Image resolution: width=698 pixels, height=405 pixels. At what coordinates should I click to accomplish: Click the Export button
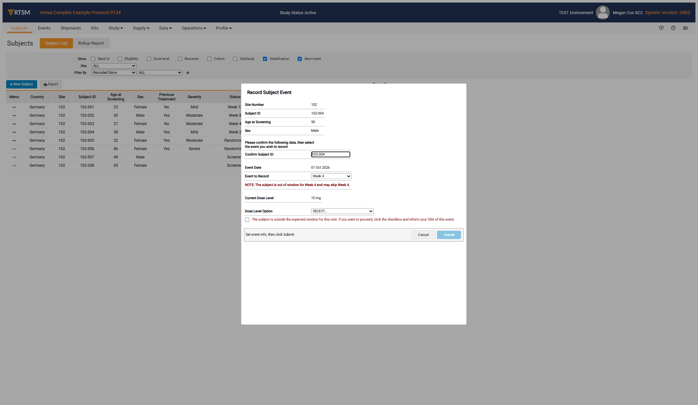click(51, 84)
